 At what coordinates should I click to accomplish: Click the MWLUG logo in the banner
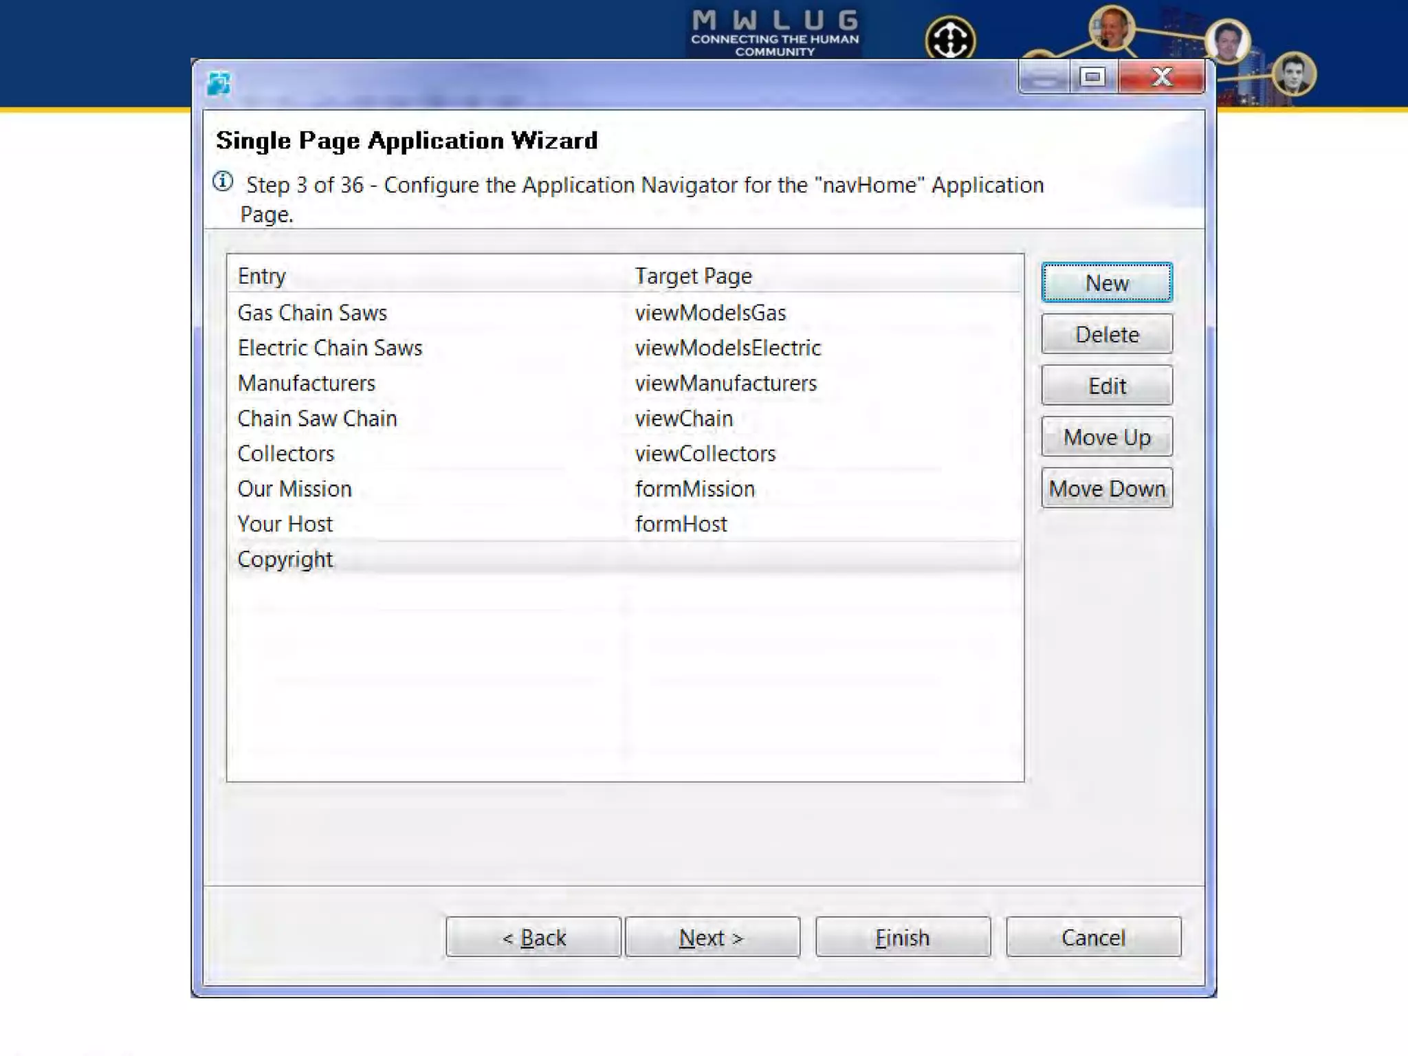pyautogui.click(x=775, y=32)
